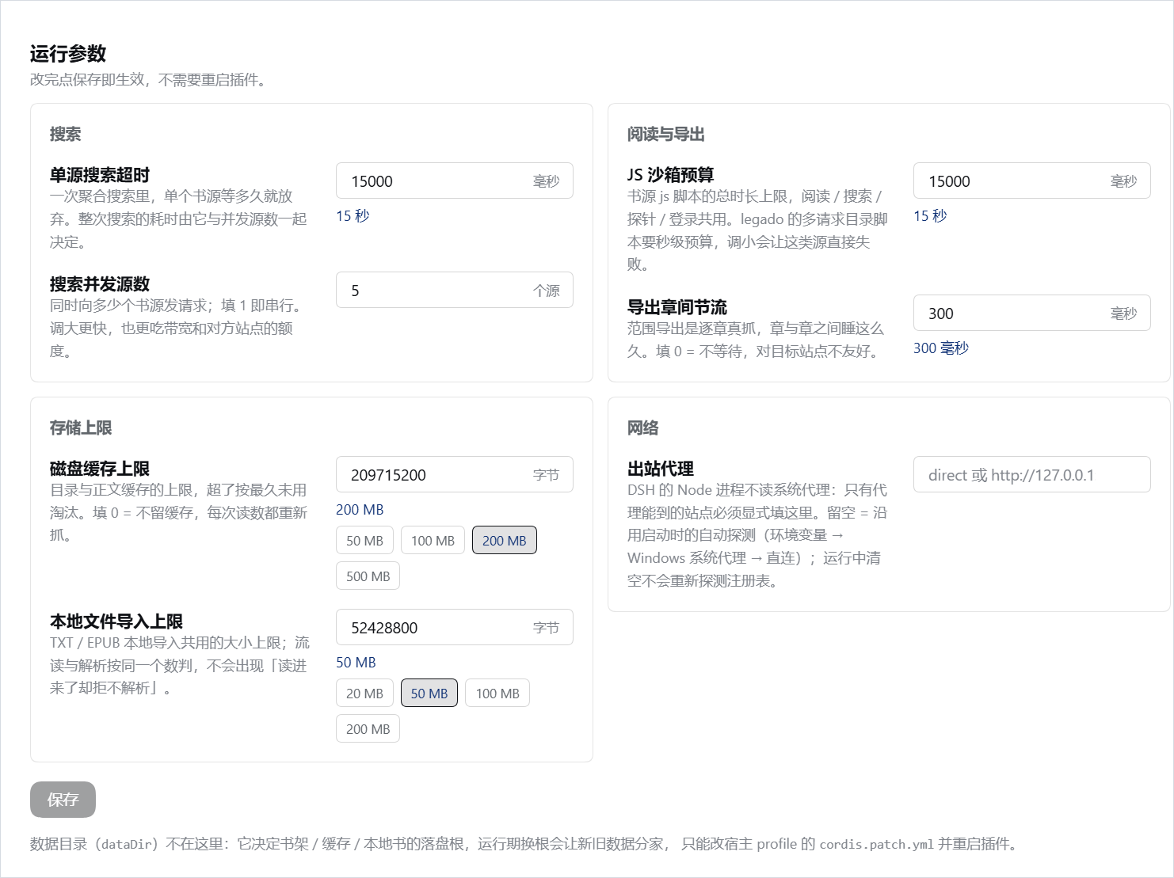Choose the 100 MB disk cache preset

[433, 541]
